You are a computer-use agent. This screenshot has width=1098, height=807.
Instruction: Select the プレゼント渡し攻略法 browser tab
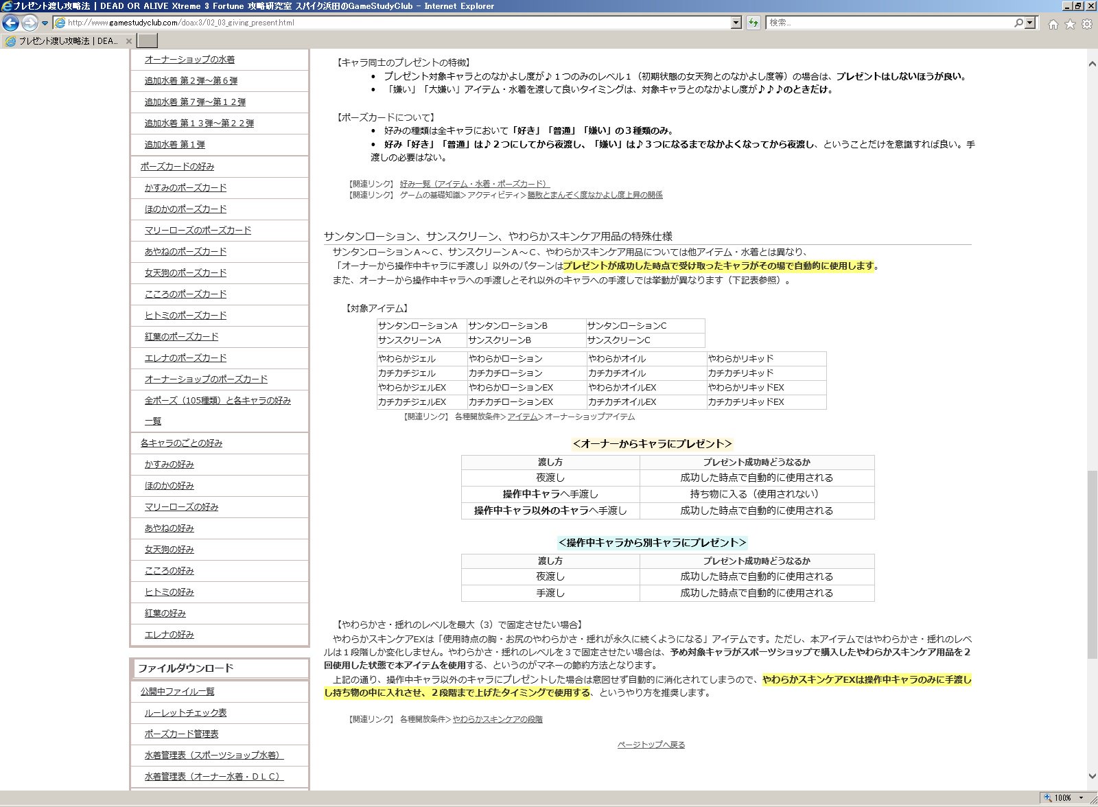point(67,41)
